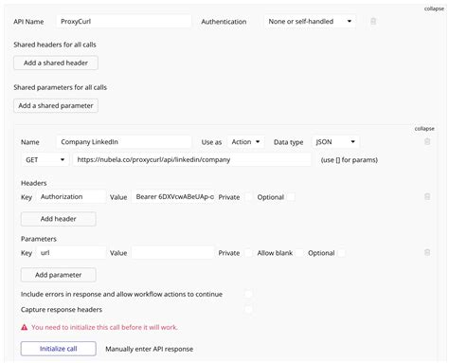Enable the Optional checkbox for Authorization header

coord(291,197)
